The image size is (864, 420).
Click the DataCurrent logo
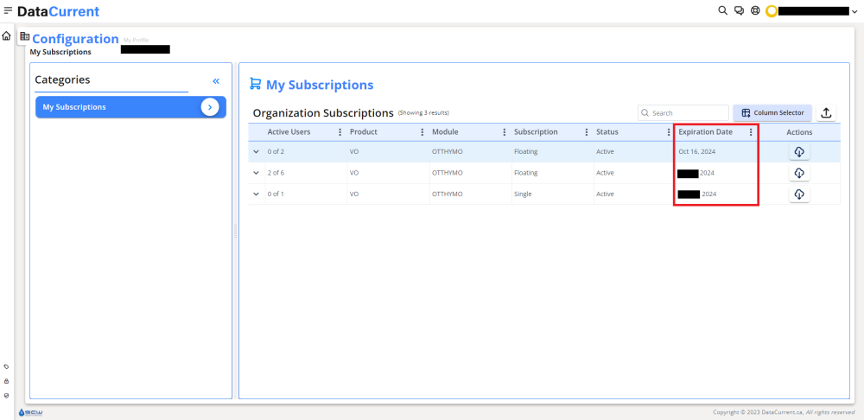[59, 11]
